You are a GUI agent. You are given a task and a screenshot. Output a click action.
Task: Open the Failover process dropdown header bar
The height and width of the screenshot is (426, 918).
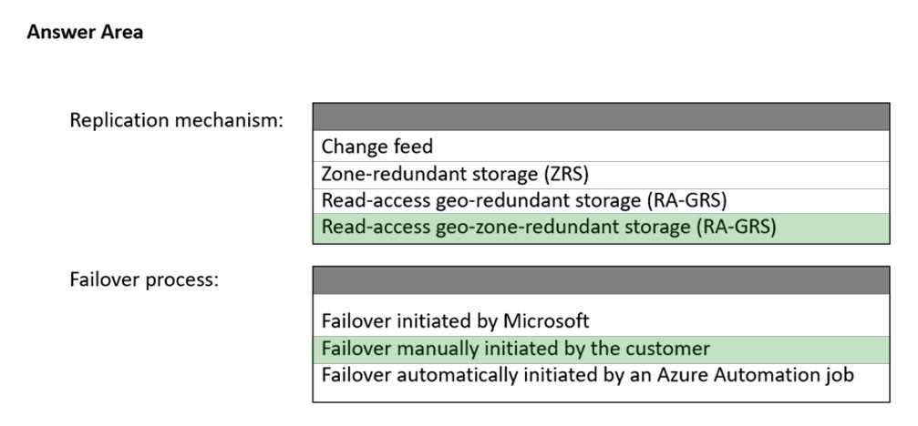[601, 279]
